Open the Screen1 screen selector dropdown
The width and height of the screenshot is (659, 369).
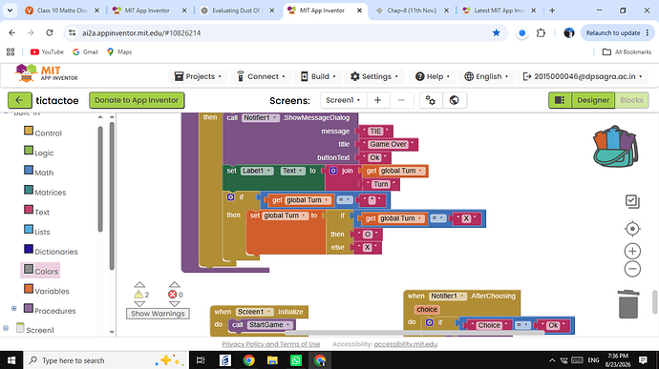click(x=344, y=100)
